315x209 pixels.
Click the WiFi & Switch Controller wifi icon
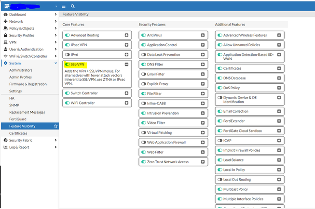pos(6,56)
